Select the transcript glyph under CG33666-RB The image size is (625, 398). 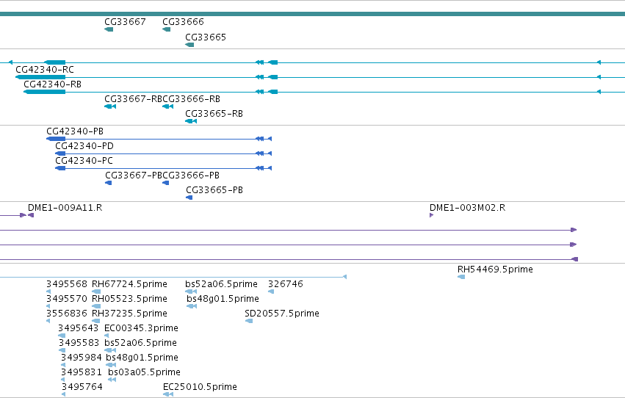[167, 106]
